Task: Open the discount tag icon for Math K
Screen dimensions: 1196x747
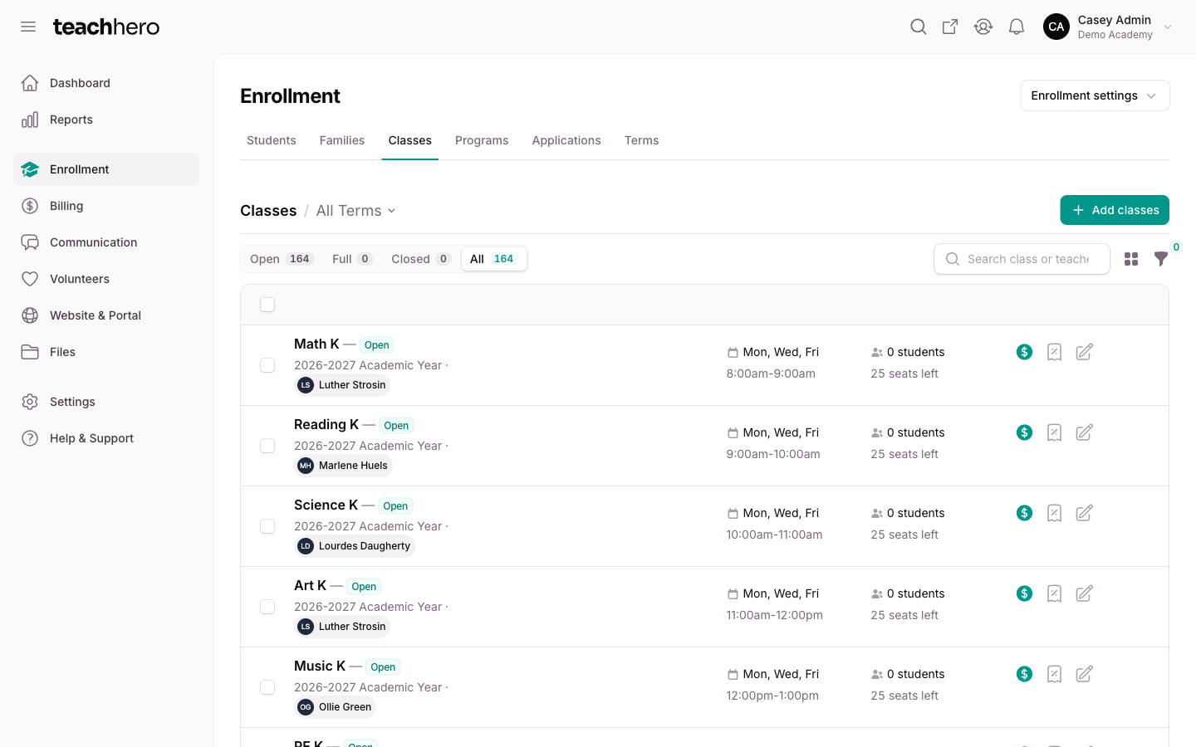Action: [1054, 352]
